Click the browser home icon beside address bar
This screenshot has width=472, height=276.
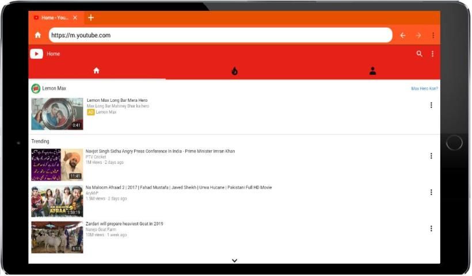(x=38, y=35)
